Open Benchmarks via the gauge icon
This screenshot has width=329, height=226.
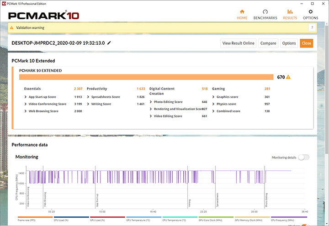click(x=265, y=11)
